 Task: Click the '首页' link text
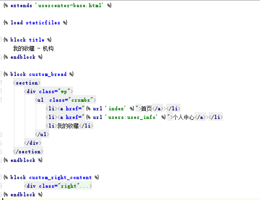point(147,109)
